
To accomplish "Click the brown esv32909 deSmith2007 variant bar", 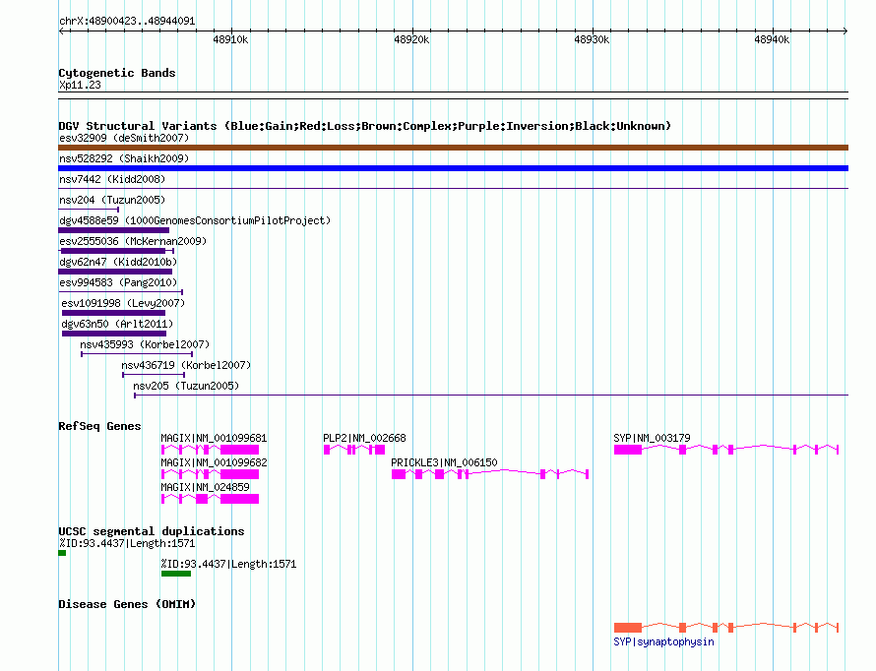I will pyautogui.click(x=453, y=148).
